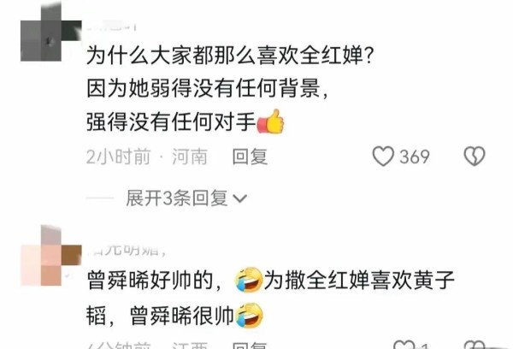Open the first commenter's blurred username

(x=111, y=26)
